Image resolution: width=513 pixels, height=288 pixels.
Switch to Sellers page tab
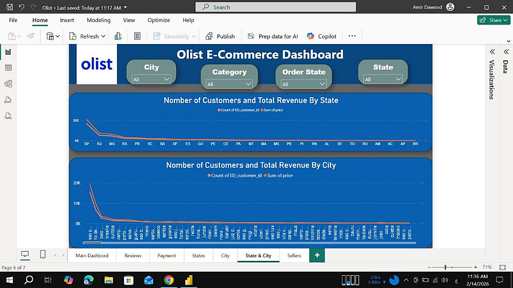pos(294,255)
